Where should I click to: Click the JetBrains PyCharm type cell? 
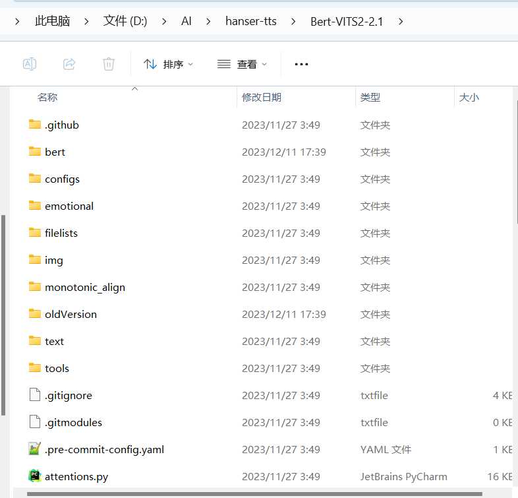tap(404, 476)
